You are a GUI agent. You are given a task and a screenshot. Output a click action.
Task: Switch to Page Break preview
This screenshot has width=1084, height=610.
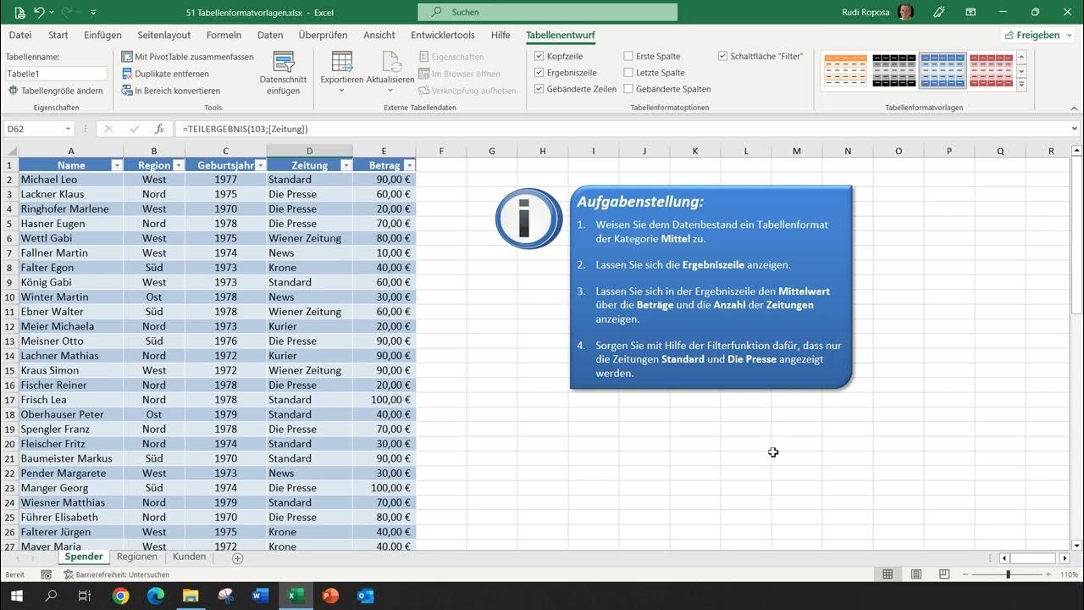click(944, 574)
